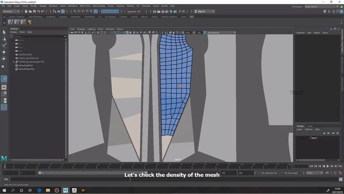This screenshot has height=194, width=344.
Task: Open the Mesh Display menu
Action: [99, 6]
